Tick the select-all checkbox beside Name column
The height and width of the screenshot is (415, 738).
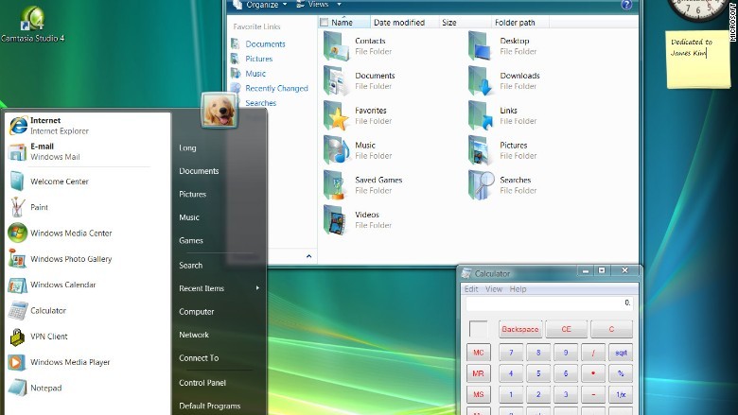pyautogui.click(x=325, y=22)
